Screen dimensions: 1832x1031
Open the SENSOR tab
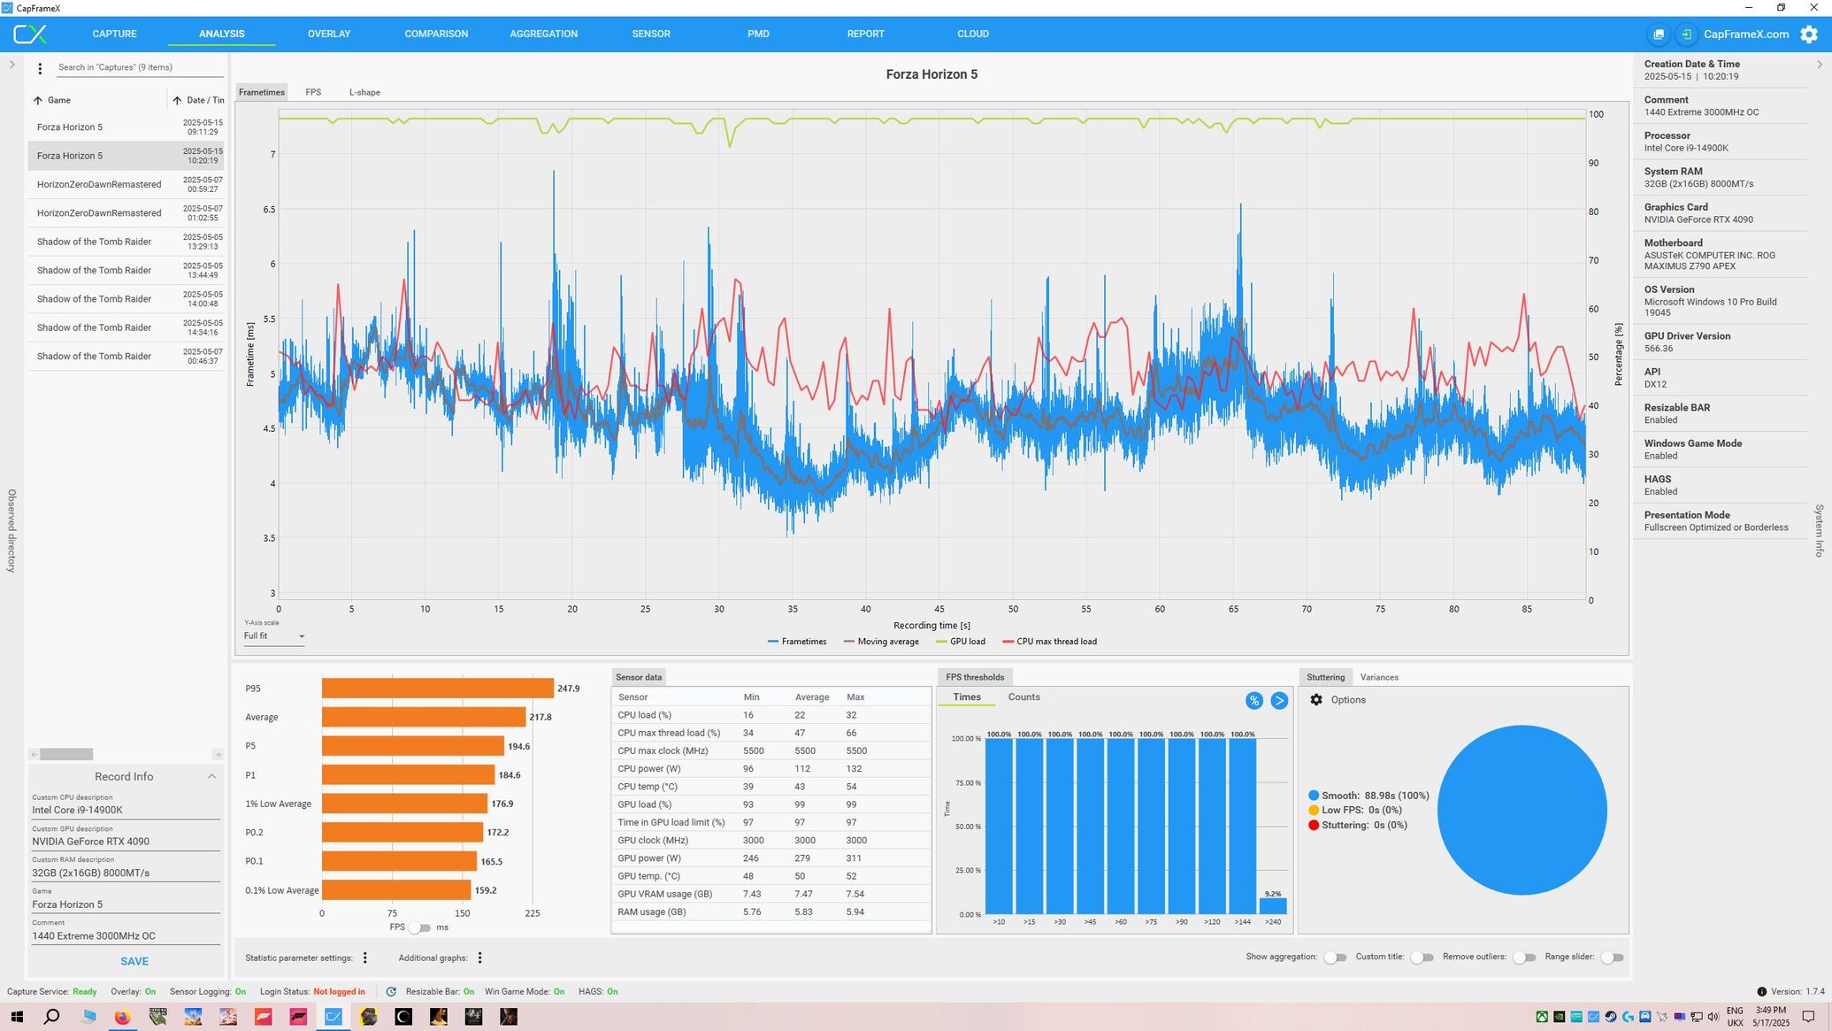pos(651,35)
